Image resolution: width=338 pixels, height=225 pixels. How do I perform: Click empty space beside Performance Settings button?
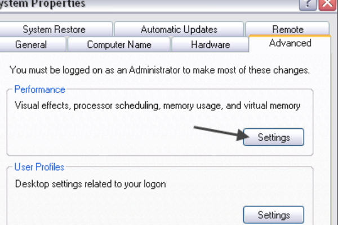[113, 137]
